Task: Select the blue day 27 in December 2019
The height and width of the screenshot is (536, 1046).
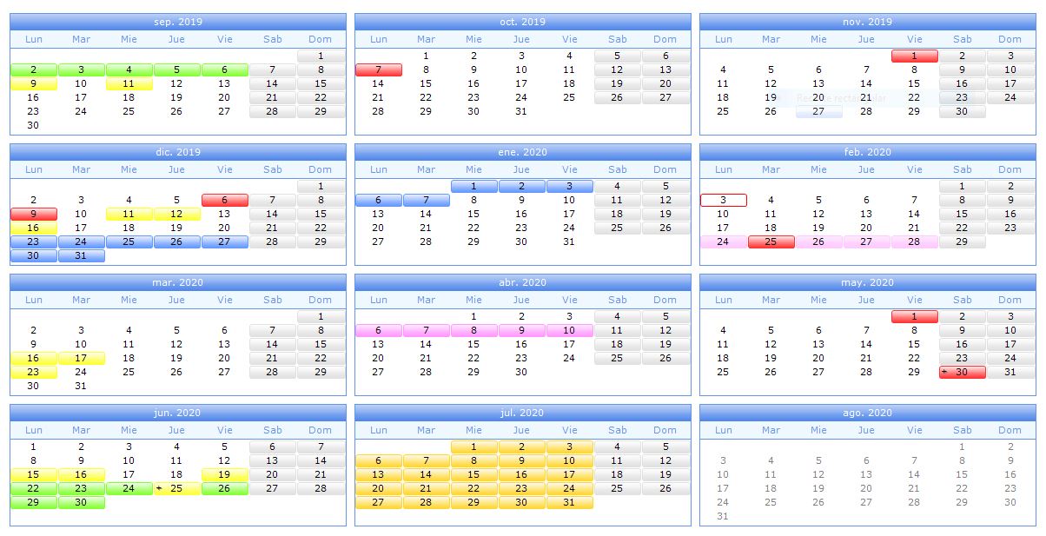Action: click(224, 242)
